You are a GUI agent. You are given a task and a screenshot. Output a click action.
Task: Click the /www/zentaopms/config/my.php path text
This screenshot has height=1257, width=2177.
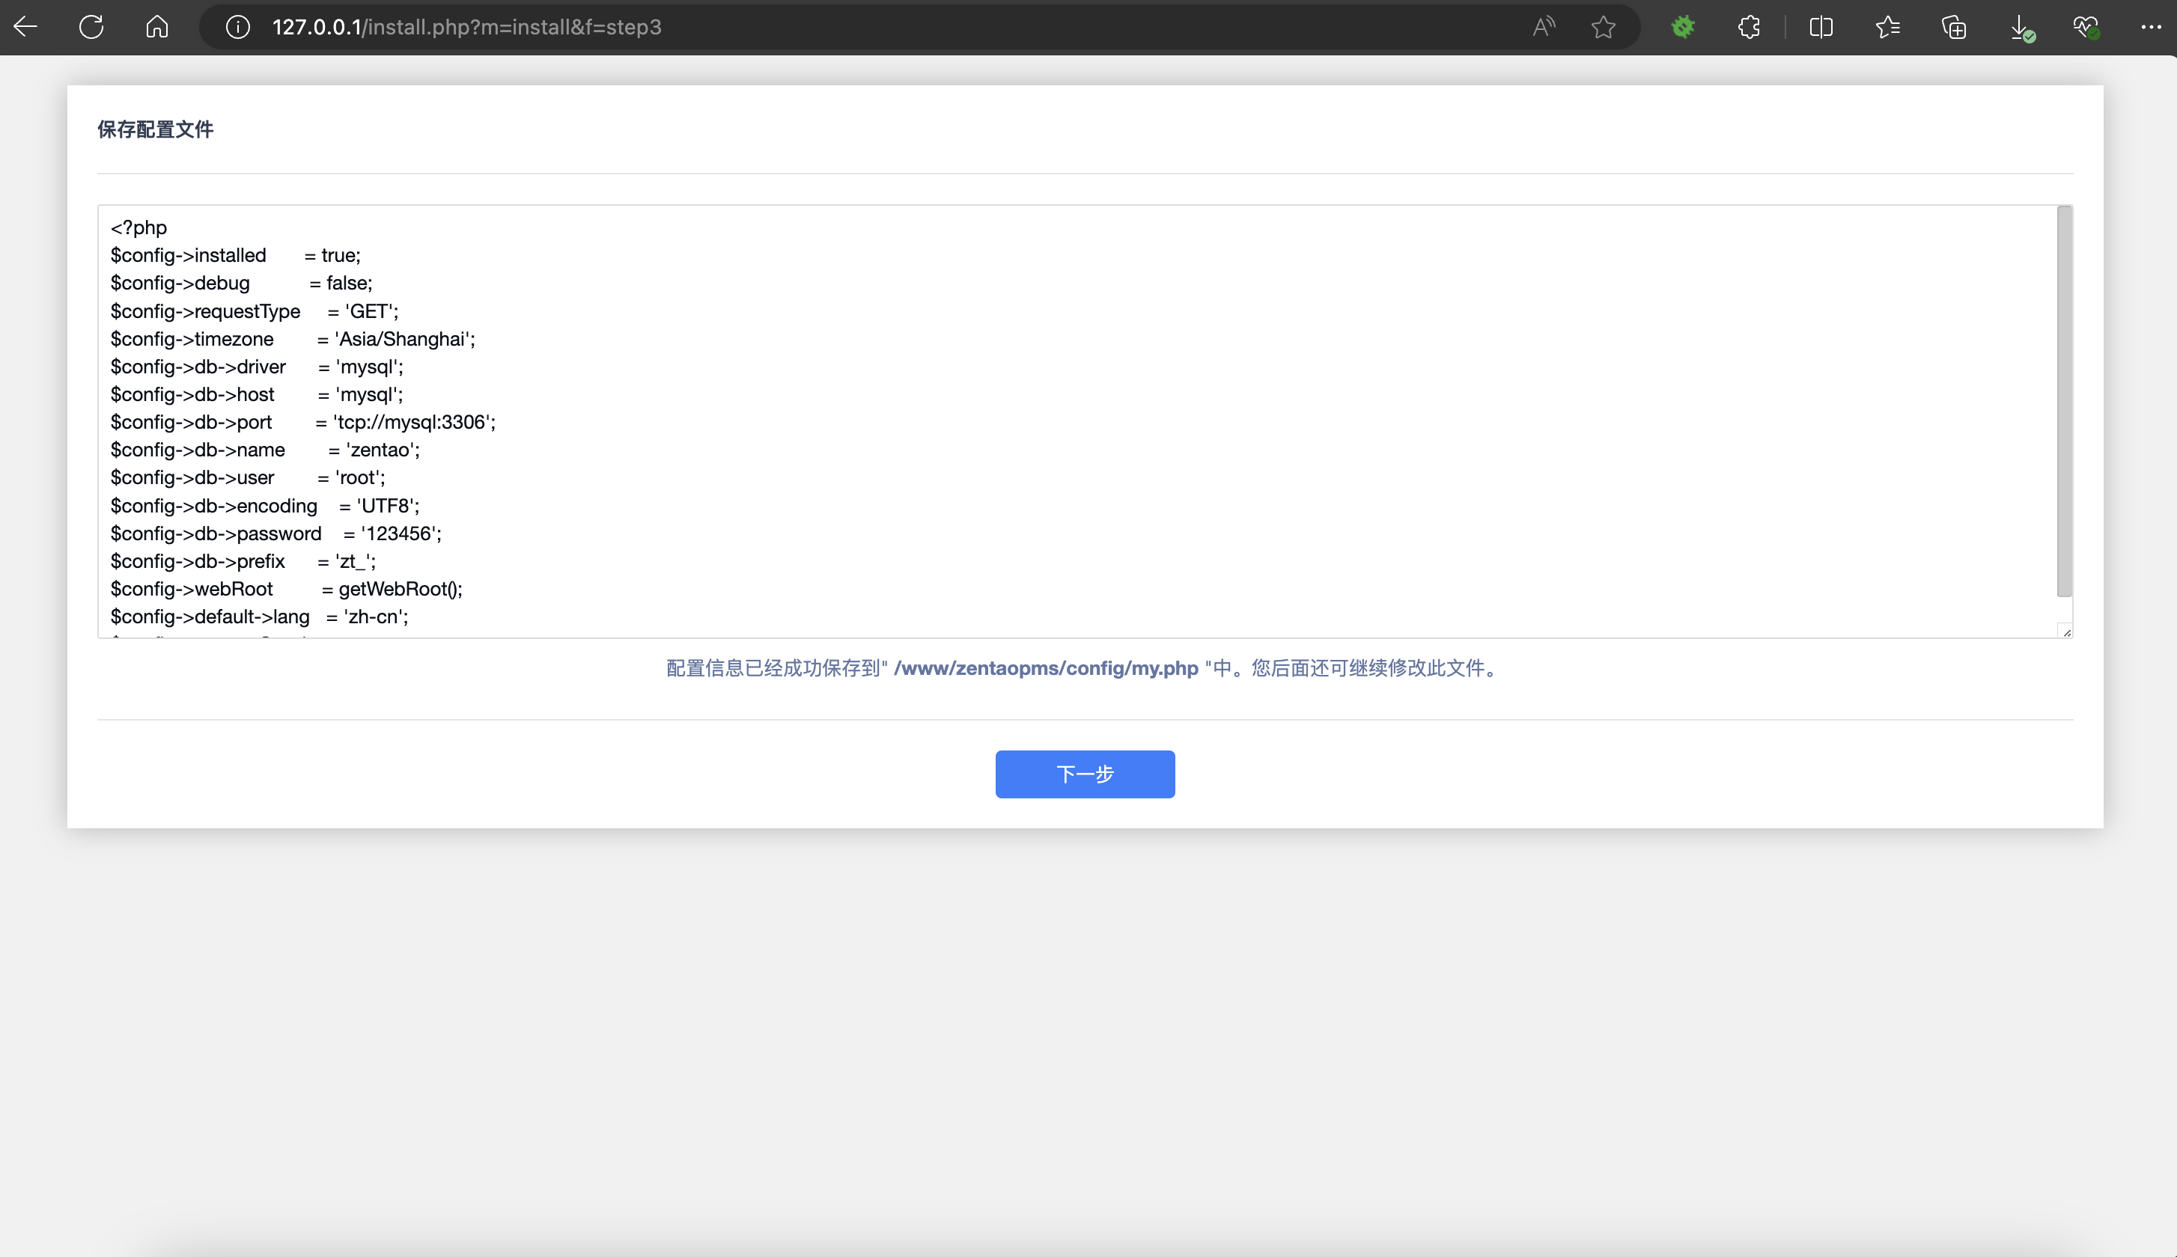coord(1045,668)
